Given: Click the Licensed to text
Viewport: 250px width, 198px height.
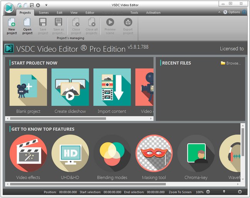Looking at the screenshot, I should click(232, 48).
